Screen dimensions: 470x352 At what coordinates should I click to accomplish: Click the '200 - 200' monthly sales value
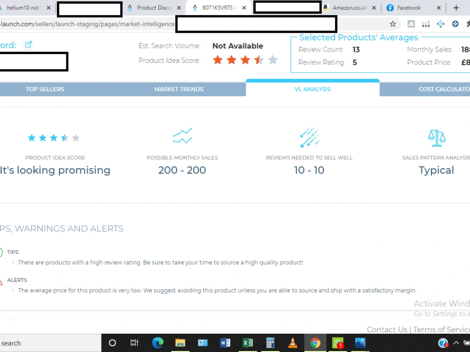click(182, 170)
